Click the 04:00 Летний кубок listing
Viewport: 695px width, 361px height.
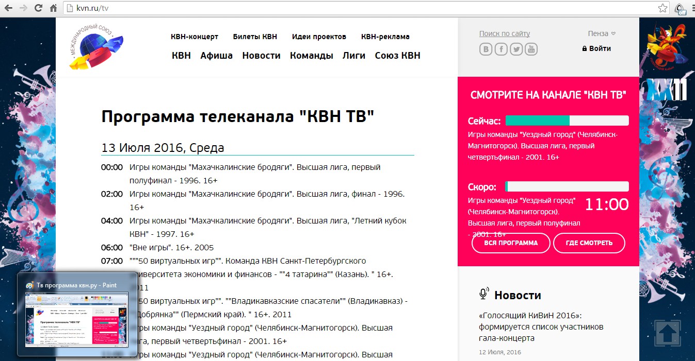coord(257,228)
